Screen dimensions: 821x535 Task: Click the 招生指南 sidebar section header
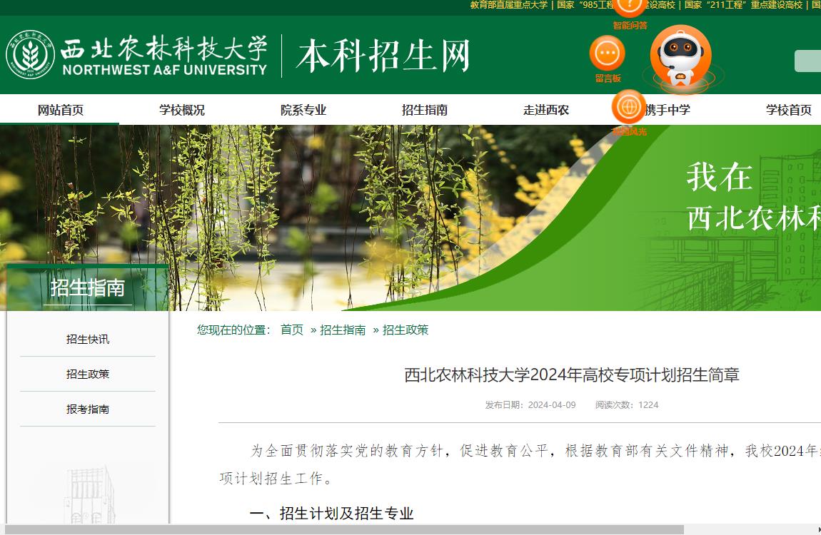pyautogui.click(x=87, y=288)
